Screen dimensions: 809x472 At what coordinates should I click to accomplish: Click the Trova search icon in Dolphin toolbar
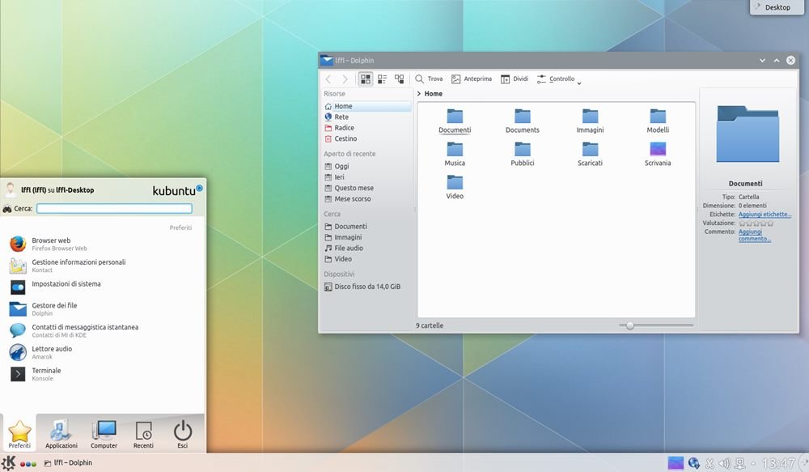coord(420,79)
